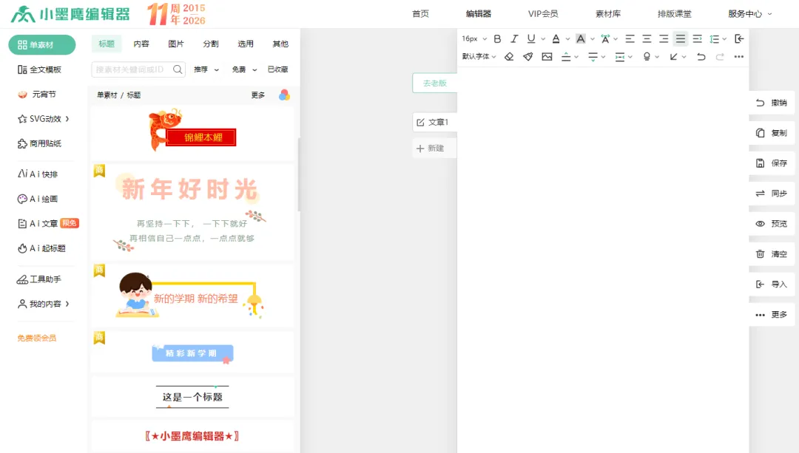Expand font color dropdown arrow
The height and width of the screenshot is (453, 799).
click(x=567, y=38)
